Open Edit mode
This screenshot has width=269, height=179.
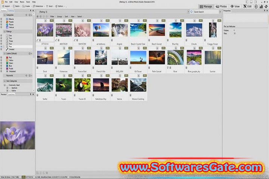[x=247, y=6]
